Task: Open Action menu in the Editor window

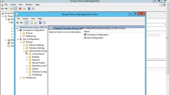Action: pyautogui.click(x=25, y=19)
